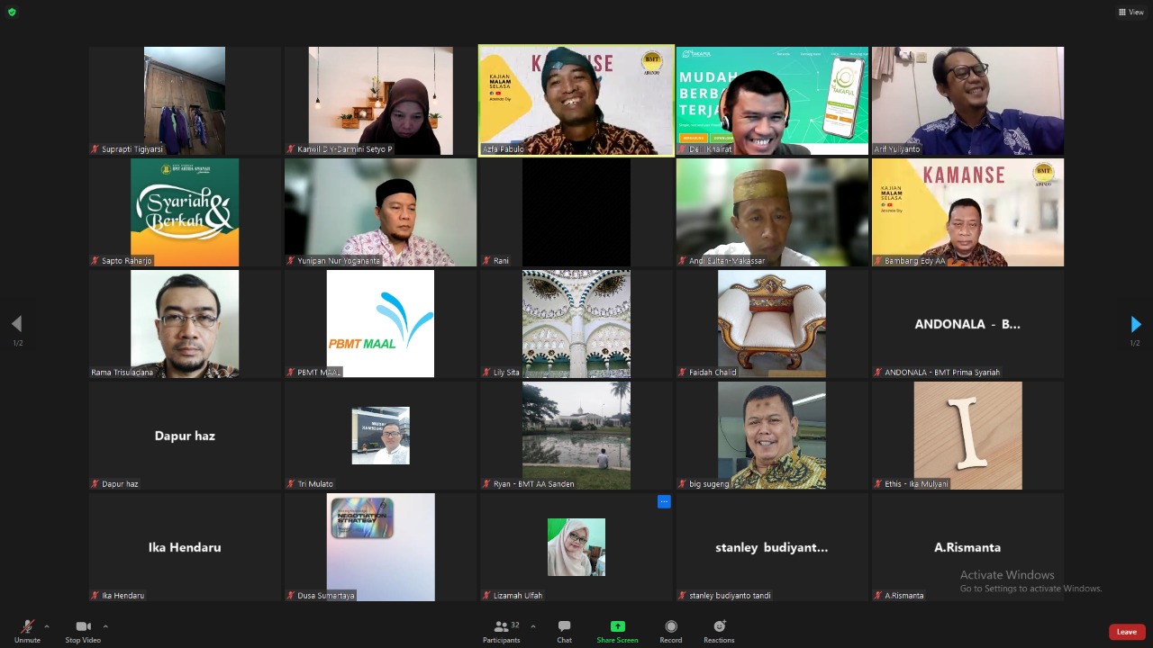Click the green Share Screen icon
The image size is (1153, 648).
pos(617,626)
